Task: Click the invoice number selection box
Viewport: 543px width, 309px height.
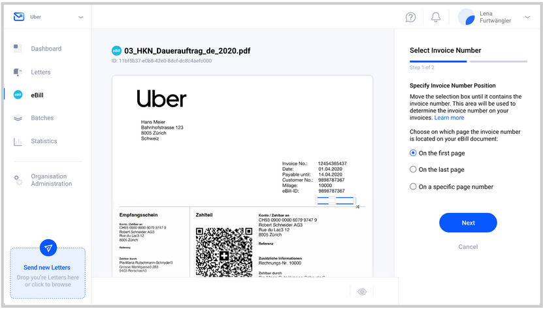Action: 336,201
